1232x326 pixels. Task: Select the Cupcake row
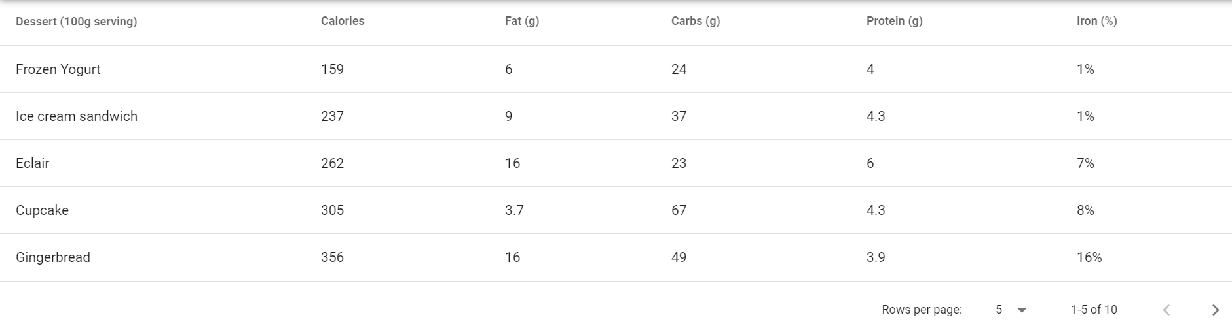tap(616, 210)
